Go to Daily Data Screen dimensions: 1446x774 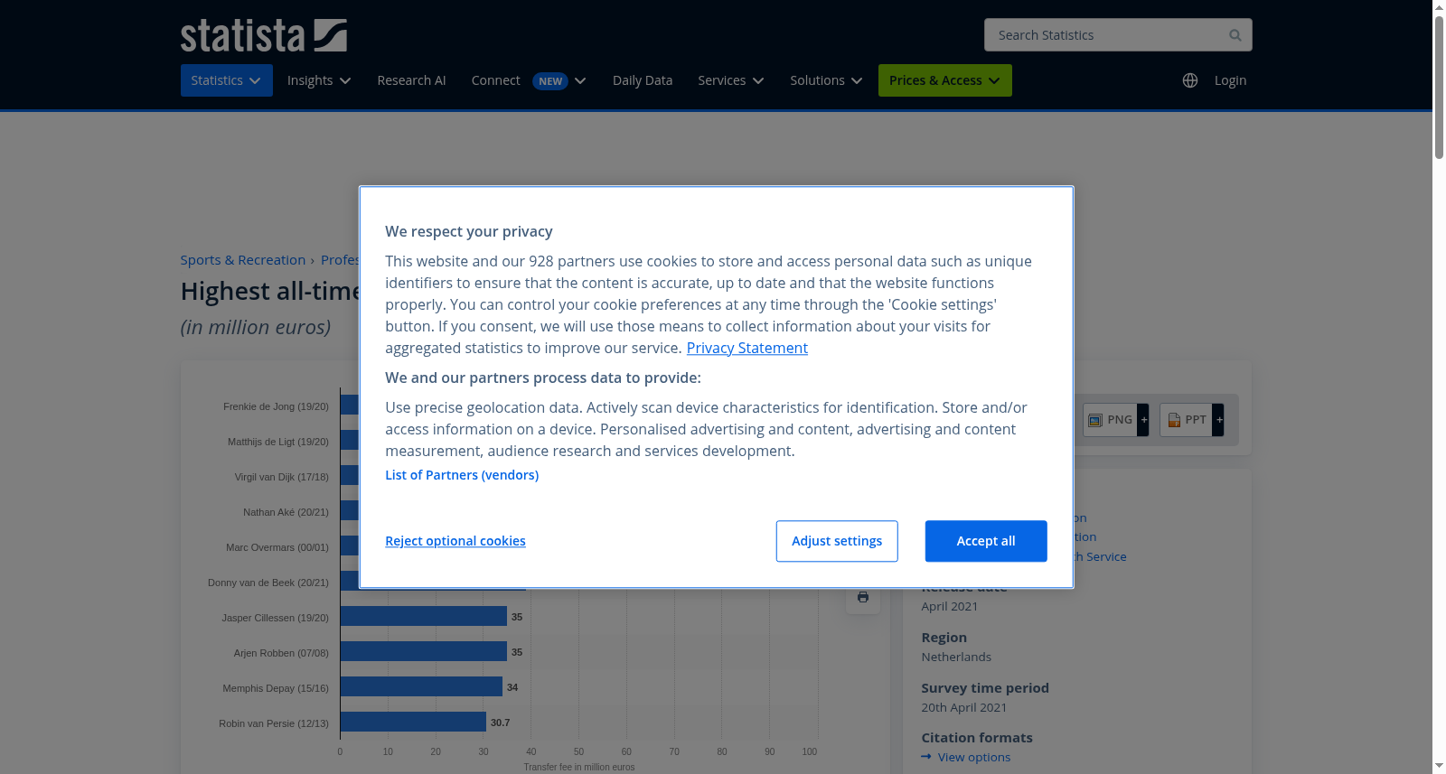[x=643, y=80]
